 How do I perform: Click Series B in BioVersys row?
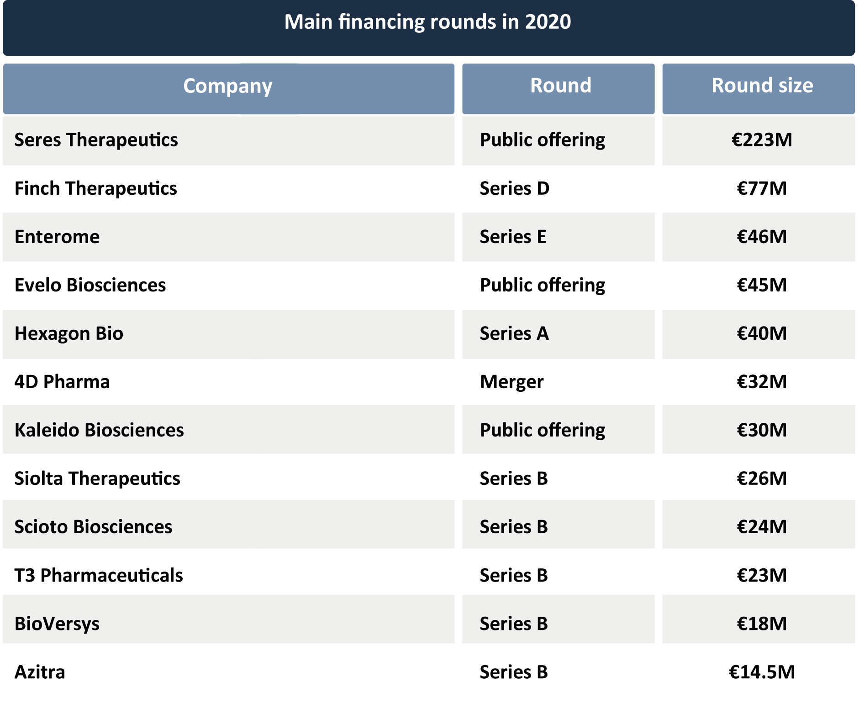(514, 624)
